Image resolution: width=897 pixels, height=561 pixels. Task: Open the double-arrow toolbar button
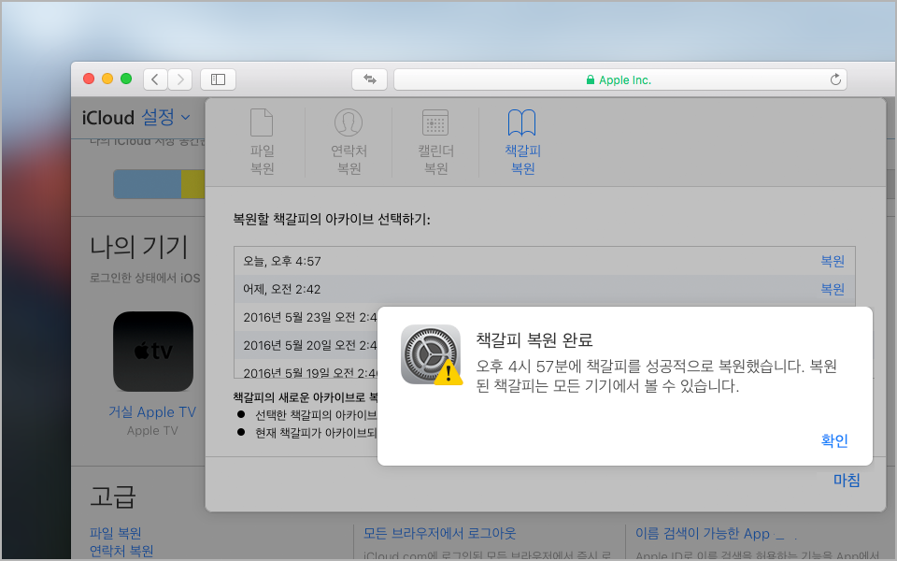(x=370, y=79)
